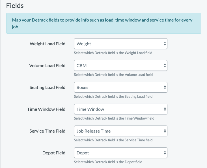Open the Service Time Field dropdown

coord(121,131)
